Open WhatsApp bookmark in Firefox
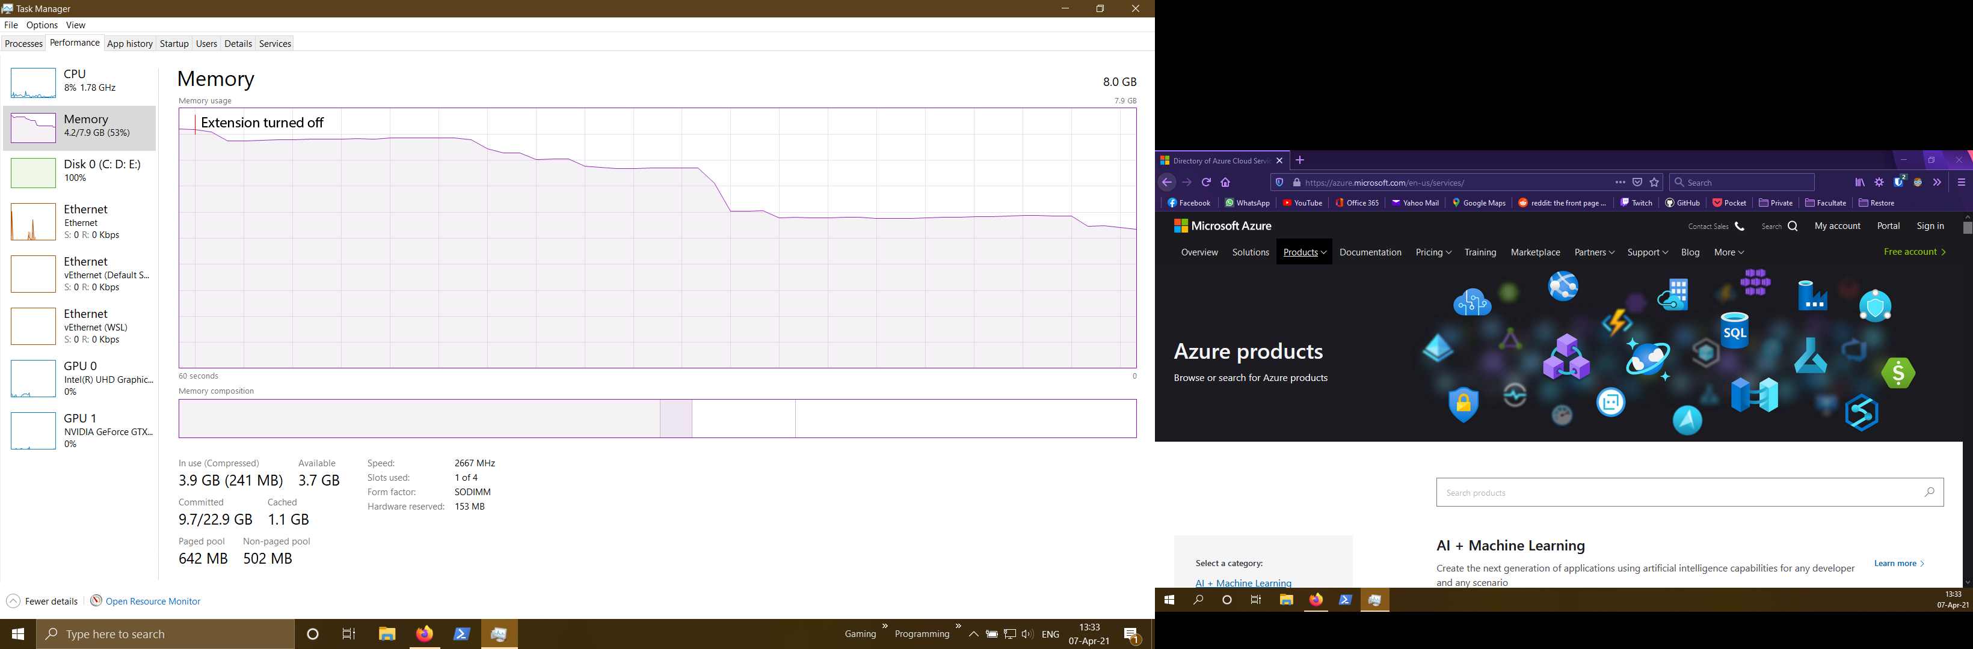This screenshot has width=1973, height=649. [1247, 203]
